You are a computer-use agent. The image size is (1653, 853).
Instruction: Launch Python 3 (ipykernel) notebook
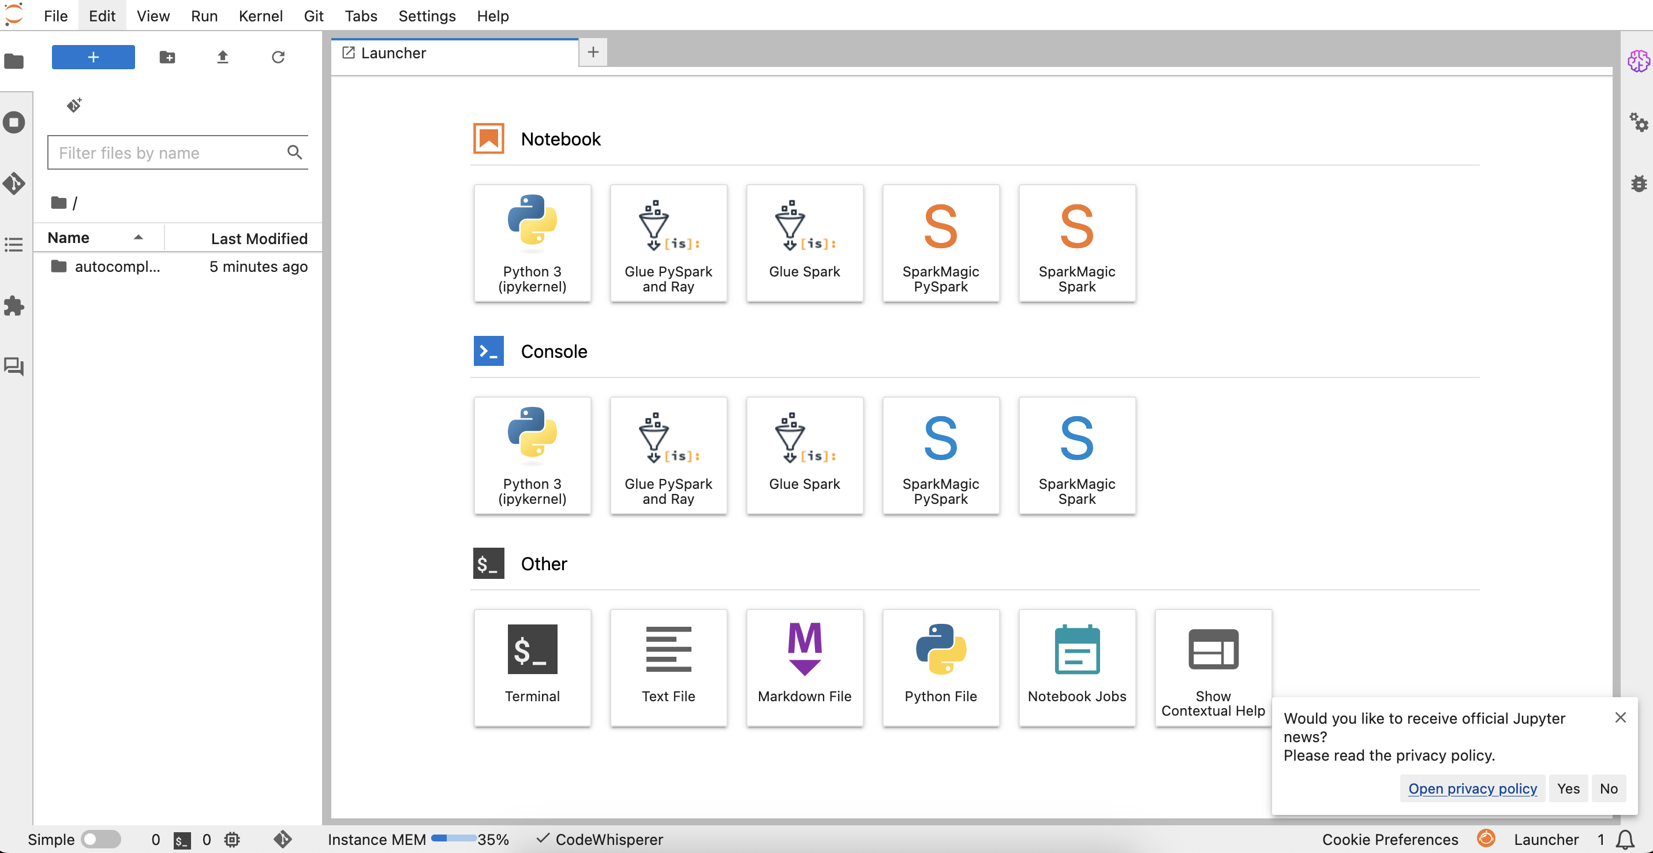coord(532,243)
